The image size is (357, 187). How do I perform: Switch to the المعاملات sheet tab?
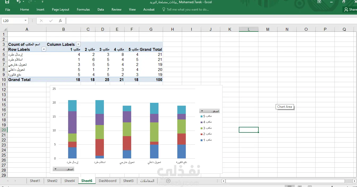click(x=147, y=181)
